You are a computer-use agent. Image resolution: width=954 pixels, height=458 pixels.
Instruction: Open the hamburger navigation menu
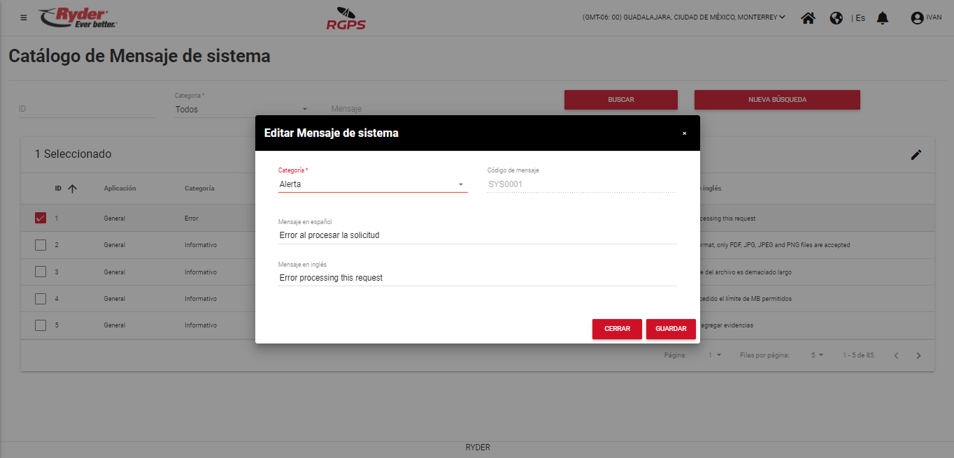[24, 17]
